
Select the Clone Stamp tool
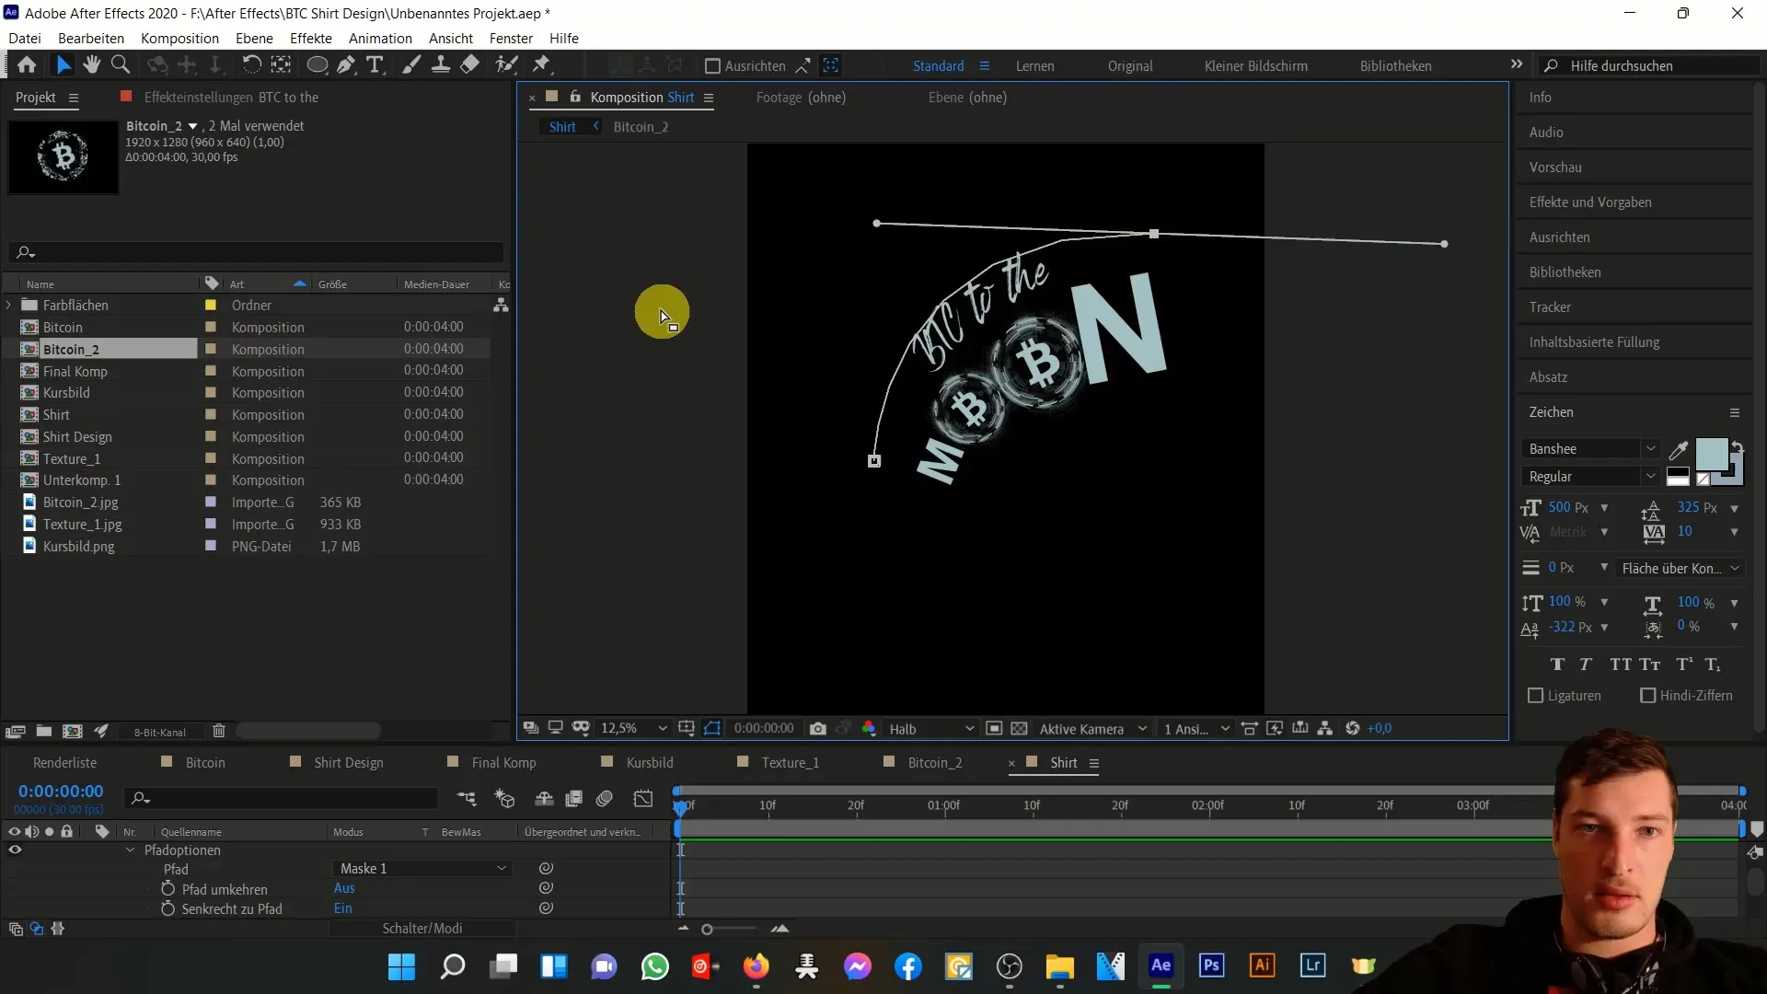441,65
